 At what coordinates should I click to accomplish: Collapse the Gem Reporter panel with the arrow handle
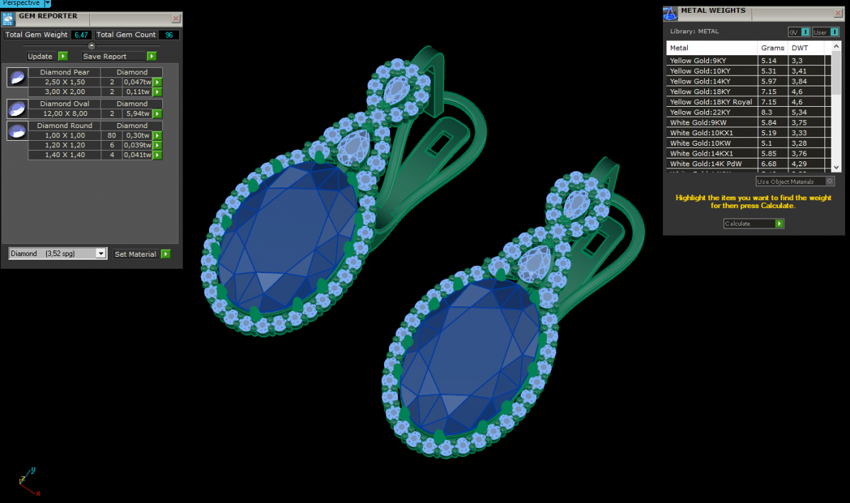(x=91, y=46)
